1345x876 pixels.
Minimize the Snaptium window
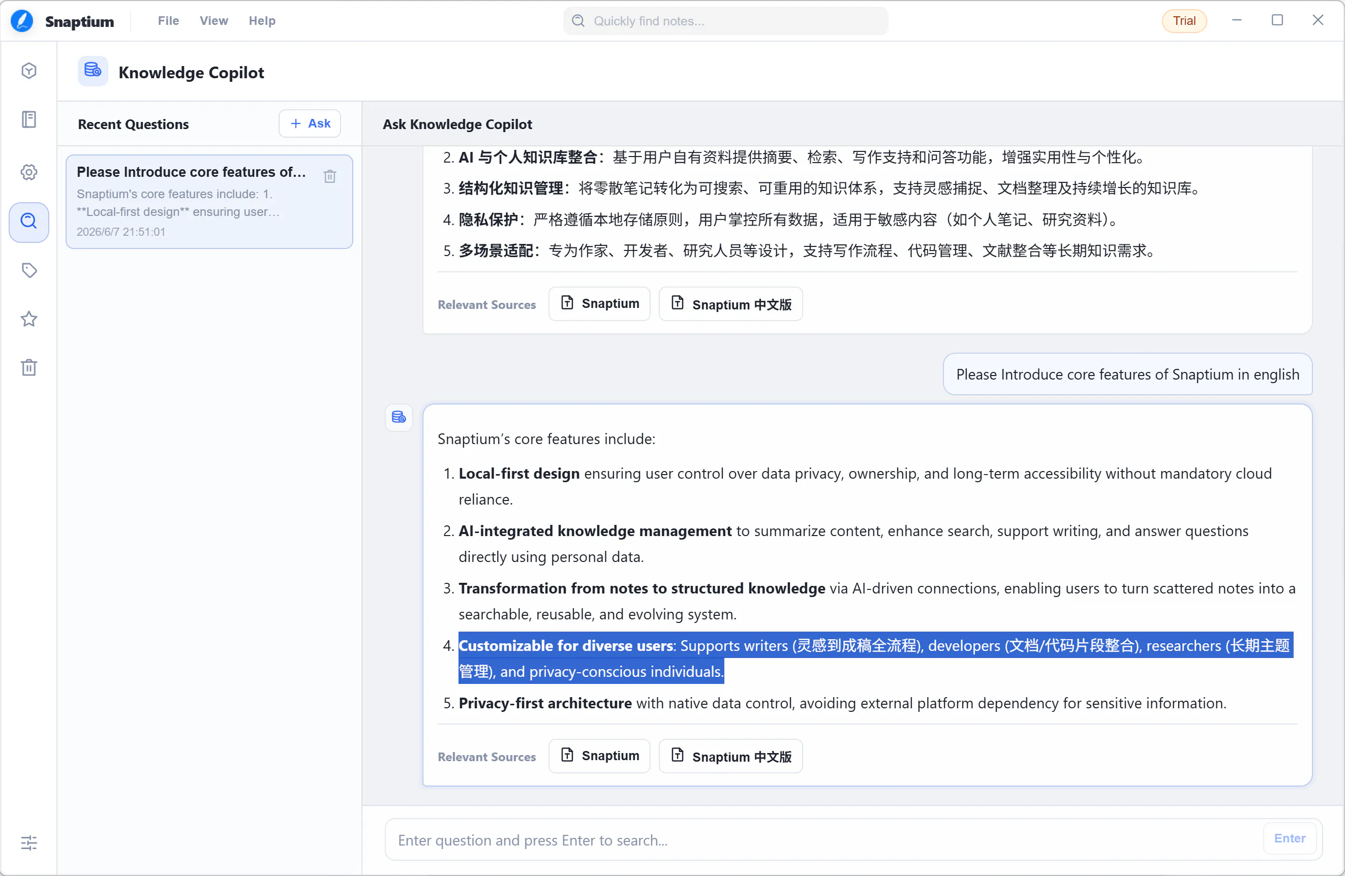[x=1237, y=20]
